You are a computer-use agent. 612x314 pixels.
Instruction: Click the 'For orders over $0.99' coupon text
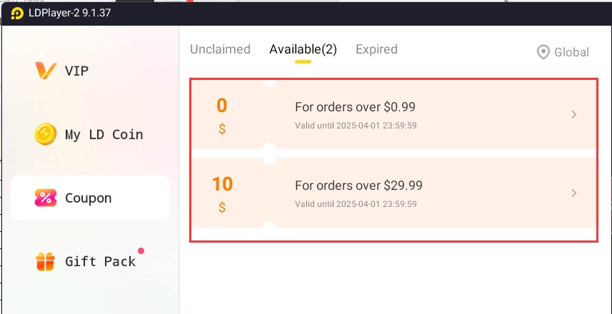point(355,107)
